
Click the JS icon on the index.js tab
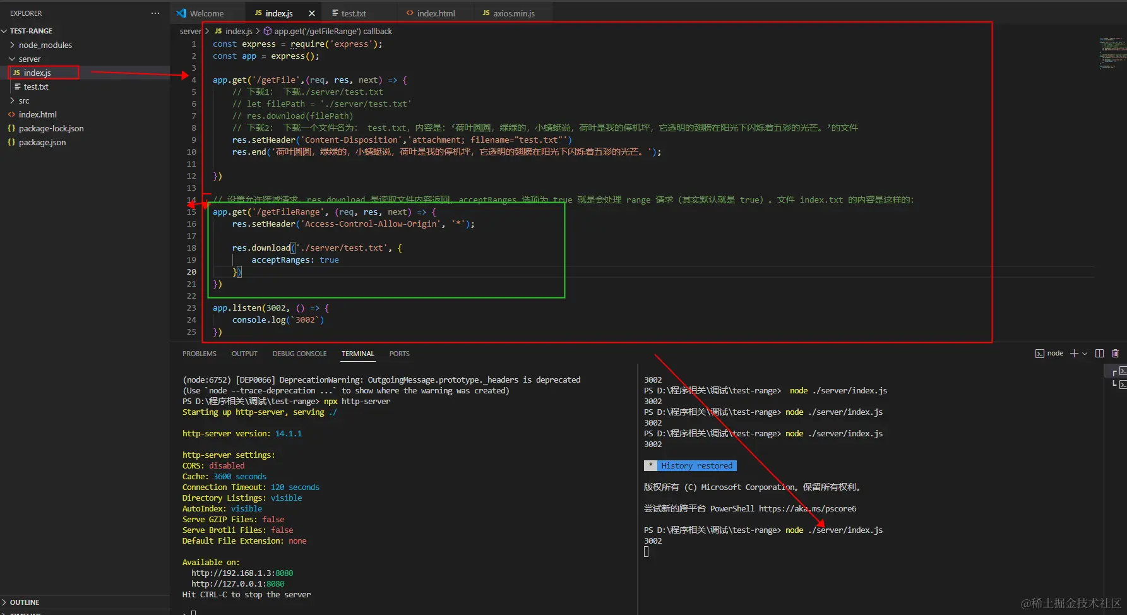pos(258,13)
